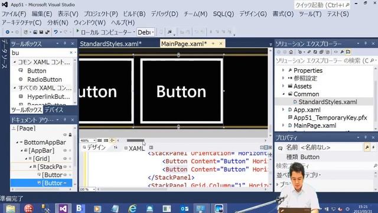Screen dimensions: 378x213
Task: Show the properties view with the wrench icon
Action: pos(367,147)
